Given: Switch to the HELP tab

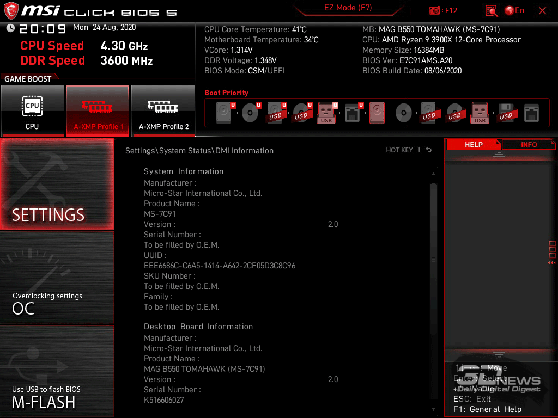Looking at the screenshot, I should pyautogui.click(x=474, y=144).
